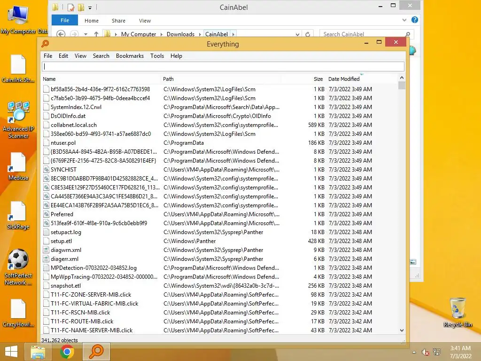Launch Chrome from the taskbar
Image resolution: width=481 pixels, height=361 pixels.
coord(67,352)
